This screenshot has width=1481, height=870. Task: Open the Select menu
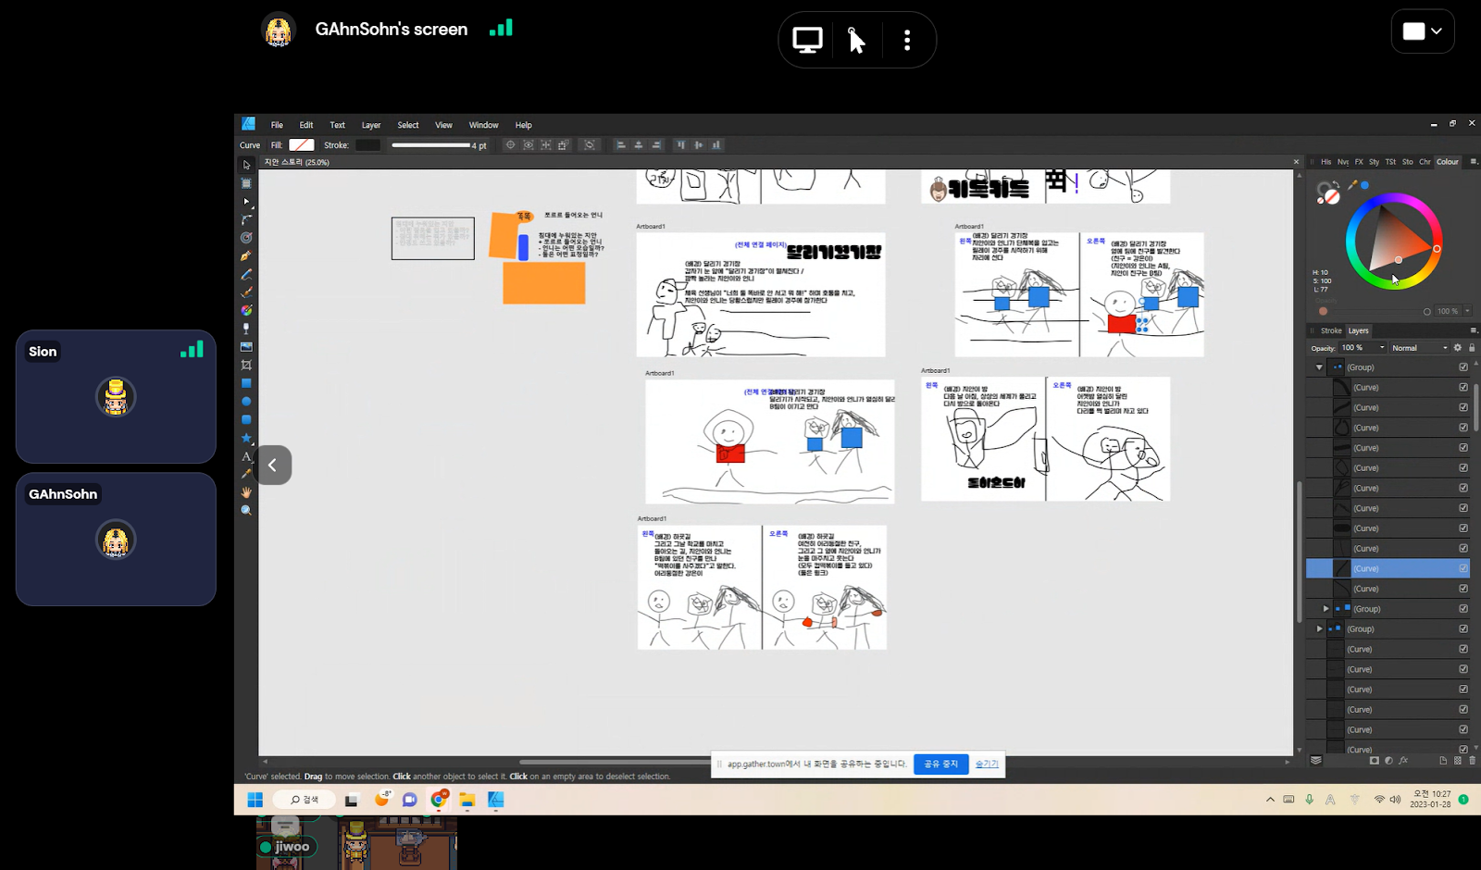pyautogui.click(x=408, y=125)
